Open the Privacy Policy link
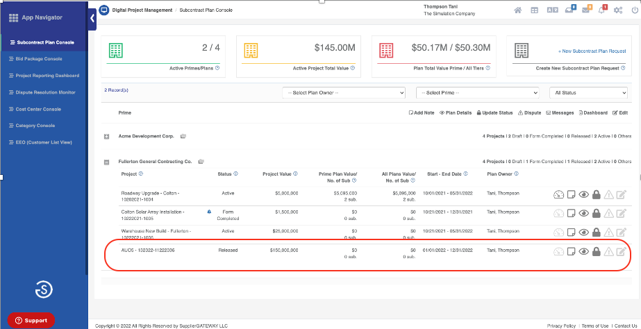 (x=561, y=326)
